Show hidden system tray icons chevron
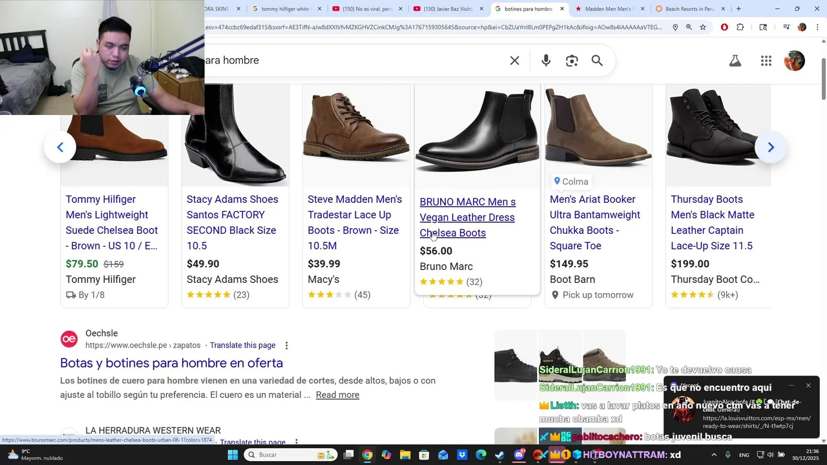This screenshot has height=465, width=827. pos(715,455)
